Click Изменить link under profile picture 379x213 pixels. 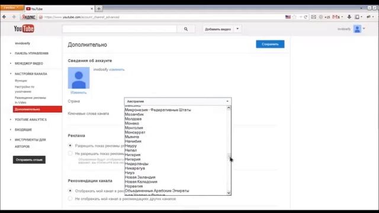pyautogui.click(x=79, y=92)
